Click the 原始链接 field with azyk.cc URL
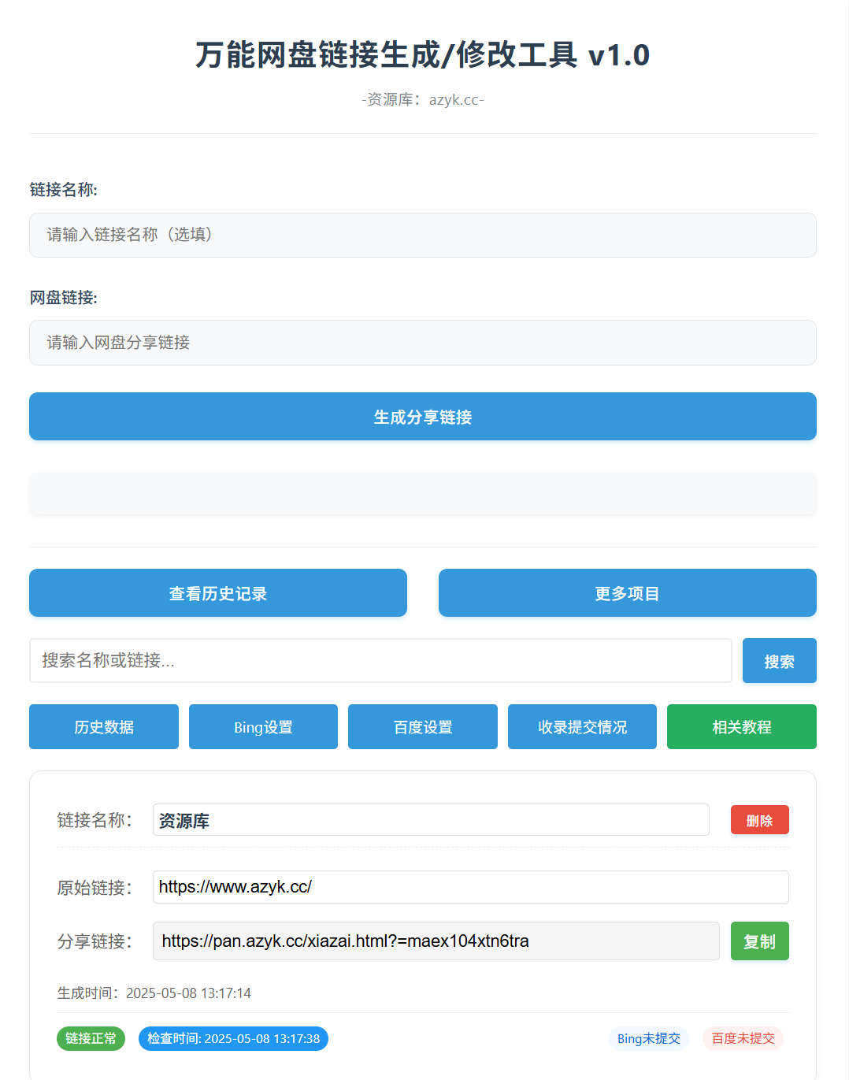Image resolution: width=849 pixels, height=1080 pixels. pyautogui.click(x=470, y=887)
